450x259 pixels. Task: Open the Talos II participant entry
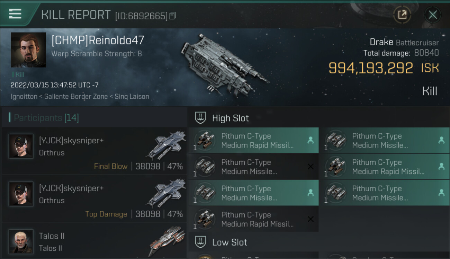point(94,241)
